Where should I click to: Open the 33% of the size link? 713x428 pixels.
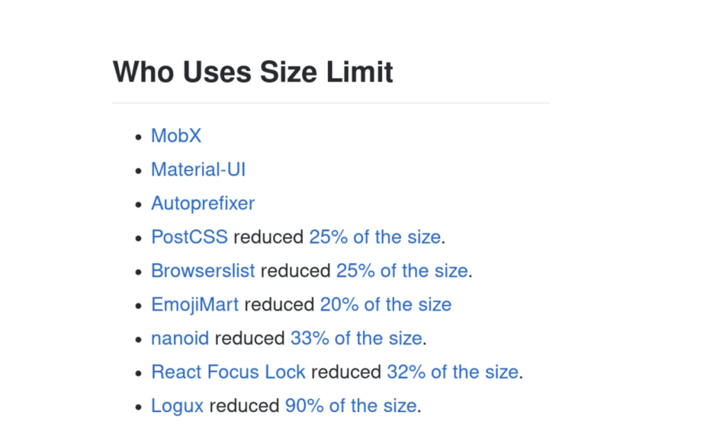[x=356, y=338]
